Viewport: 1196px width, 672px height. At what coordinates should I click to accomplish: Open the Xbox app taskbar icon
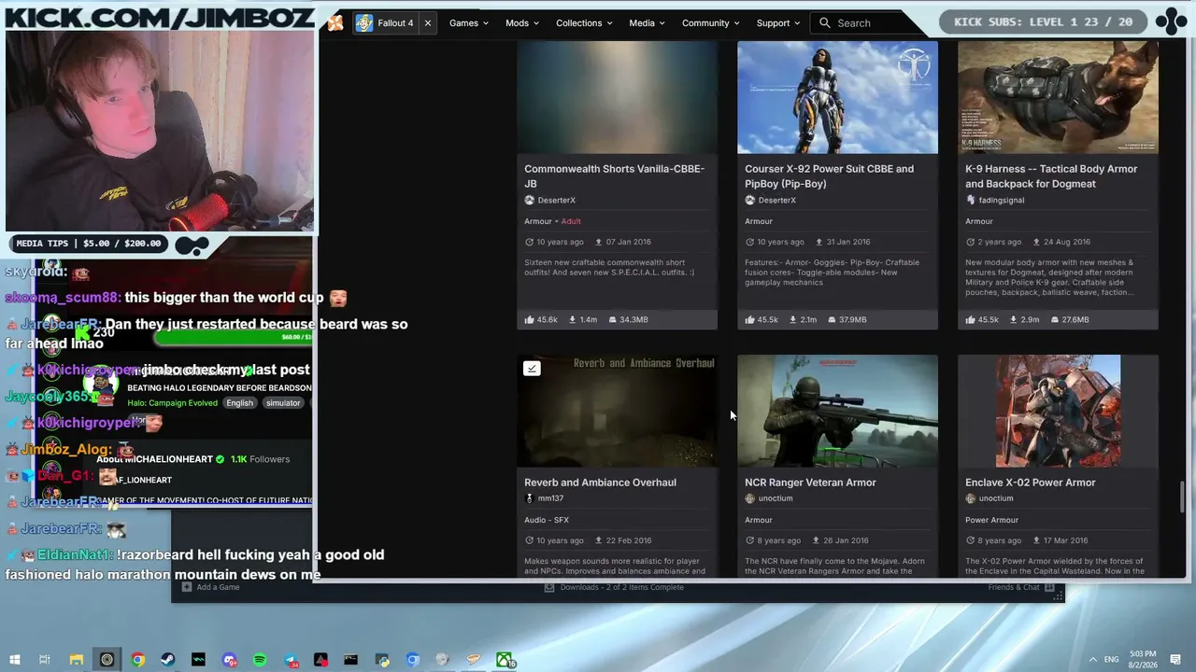(505, 660)
